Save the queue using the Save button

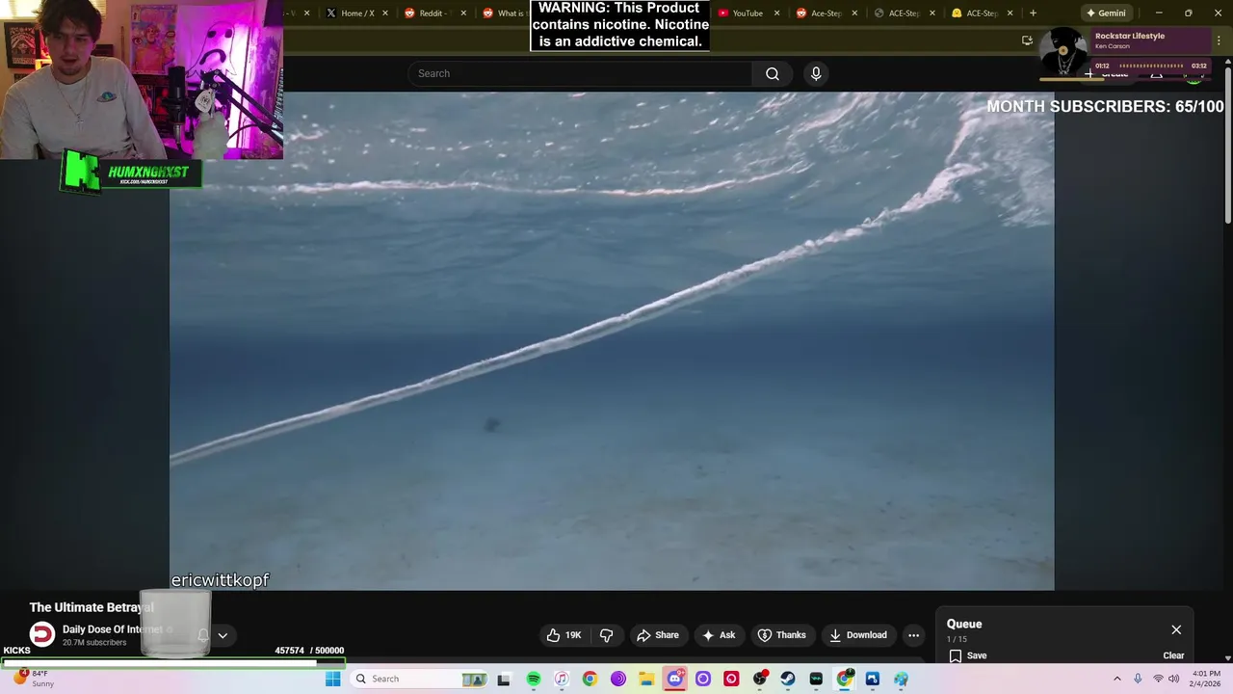968,655
